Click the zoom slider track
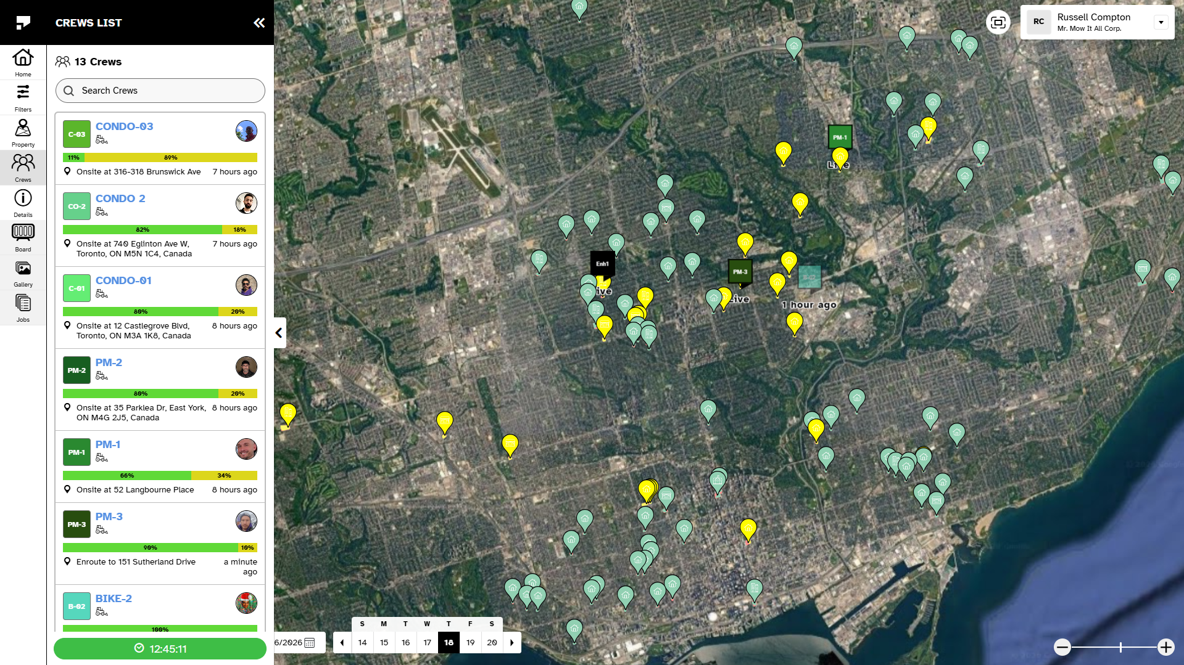Screen dimensions: 1184x665 tap(1114, 647)
